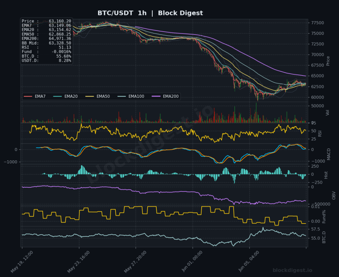
Task: Click the May 27, 20:00 date label
Action: pyautogui.click(x=135, y=262)
